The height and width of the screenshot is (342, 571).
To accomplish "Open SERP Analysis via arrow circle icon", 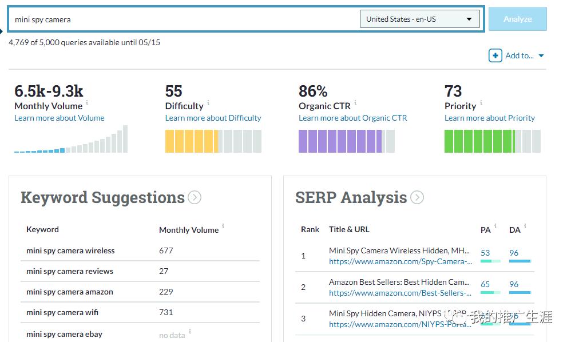I will [417, 198].
